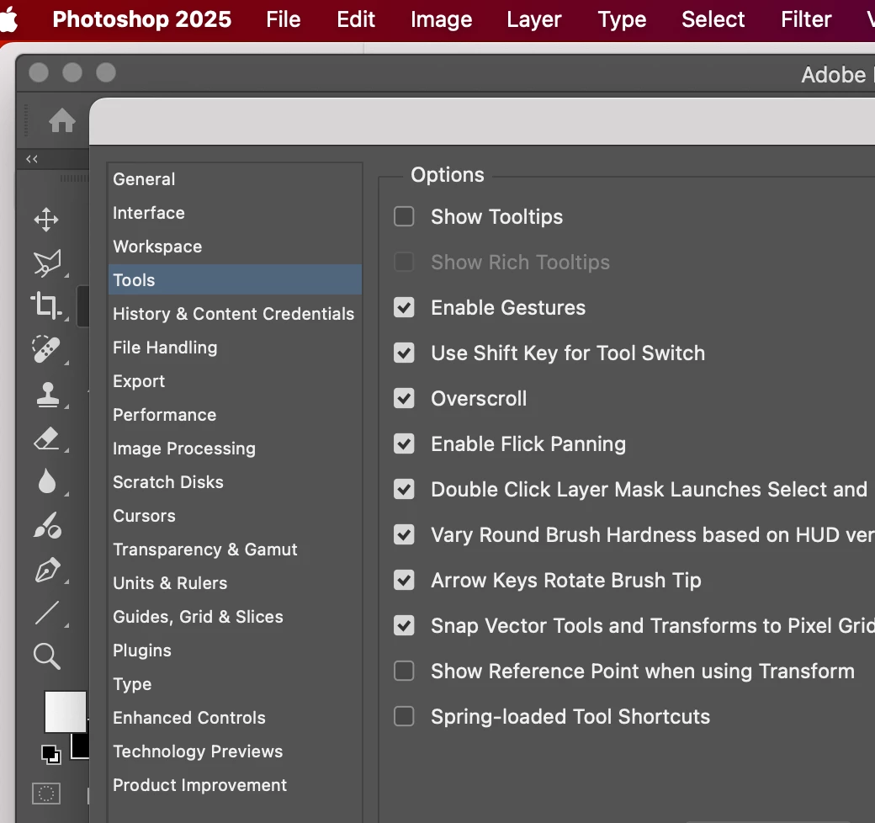The image size is (875, 823).
Task: Click the black background color swatch
Action: pyautogui.click(x=80, y=746)
